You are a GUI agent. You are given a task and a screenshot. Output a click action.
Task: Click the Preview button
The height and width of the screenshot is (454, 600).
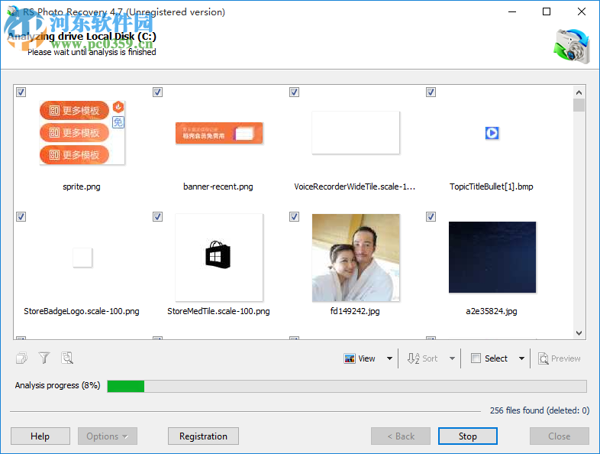[x=560, y=358]
